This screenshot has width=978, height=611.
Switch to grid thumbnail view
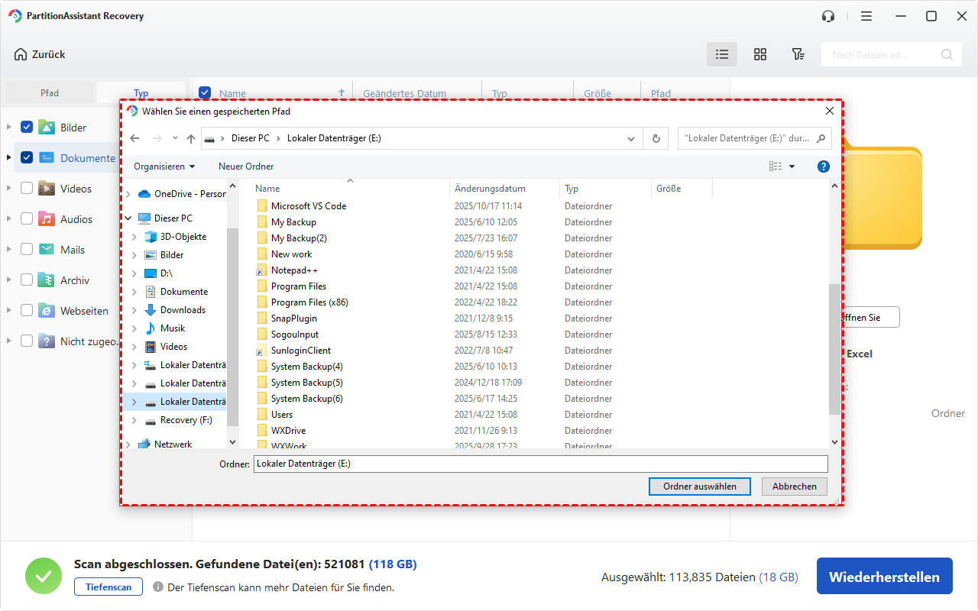(x=760, y=54)
